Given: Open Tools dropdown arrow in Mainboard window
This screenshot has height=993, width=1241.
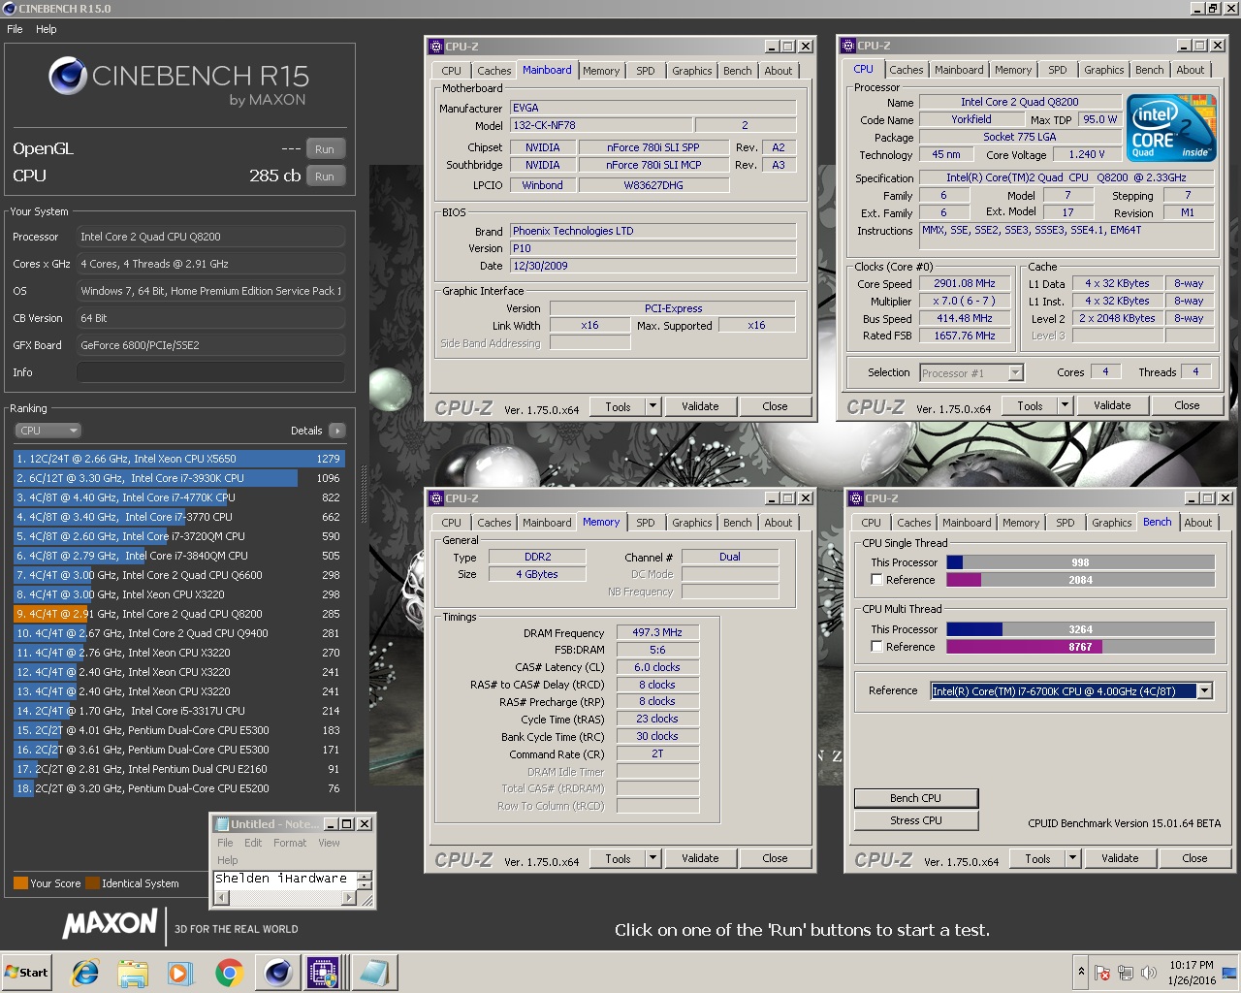Looking at the screenshot, I should (652, 406).
